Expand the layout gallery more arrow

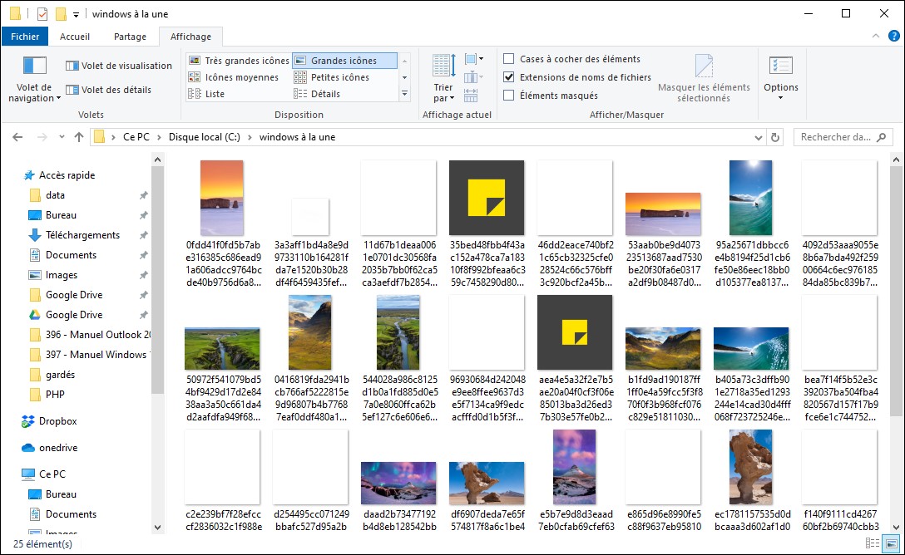404,94
